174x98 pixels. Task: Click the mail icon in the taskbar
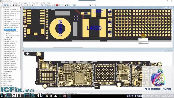(56, 96)
